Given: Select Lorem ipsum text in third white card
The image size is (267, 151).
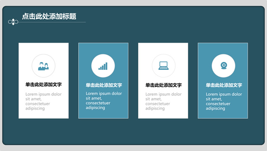Looking at the screenshot, I should pos(164,101).
